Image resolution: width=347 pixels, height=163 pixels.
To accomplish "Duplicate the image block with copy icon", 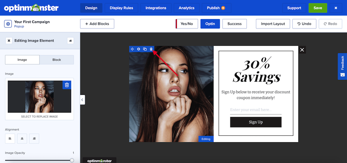I will [x=145, y=49].
